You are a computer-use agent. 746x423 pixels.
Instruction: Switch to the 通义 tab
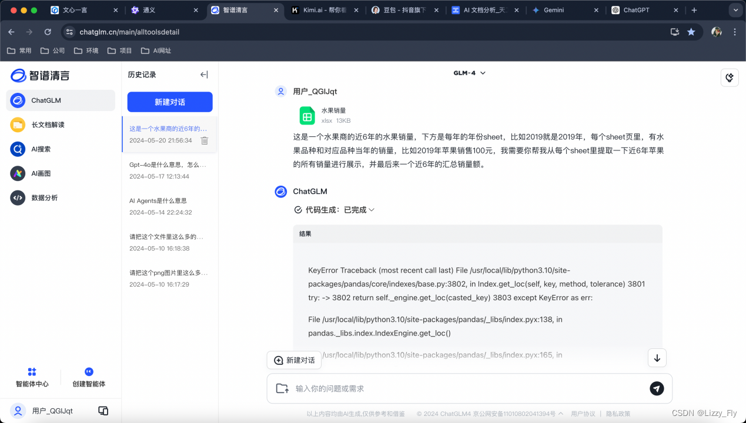165,10
